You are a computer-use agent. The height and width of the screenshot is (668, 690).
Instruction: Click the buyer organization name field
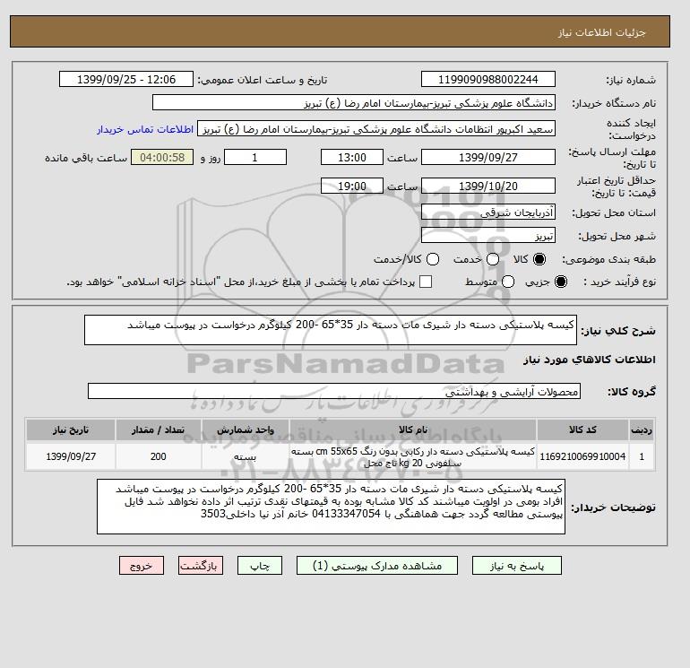click(354, 102)
